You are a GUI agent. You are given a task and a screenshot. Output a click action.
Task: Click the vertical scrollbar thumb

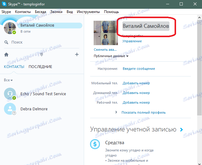[199, 67]
